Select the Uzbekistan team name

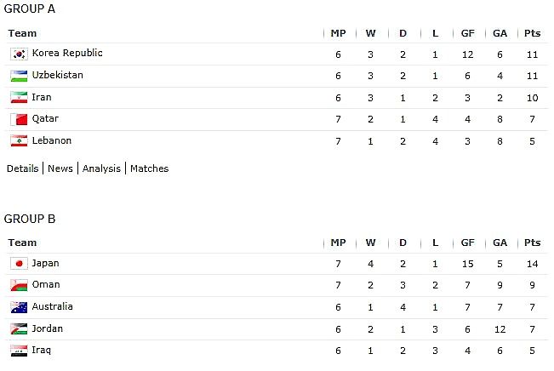click(x=58, y=75)
